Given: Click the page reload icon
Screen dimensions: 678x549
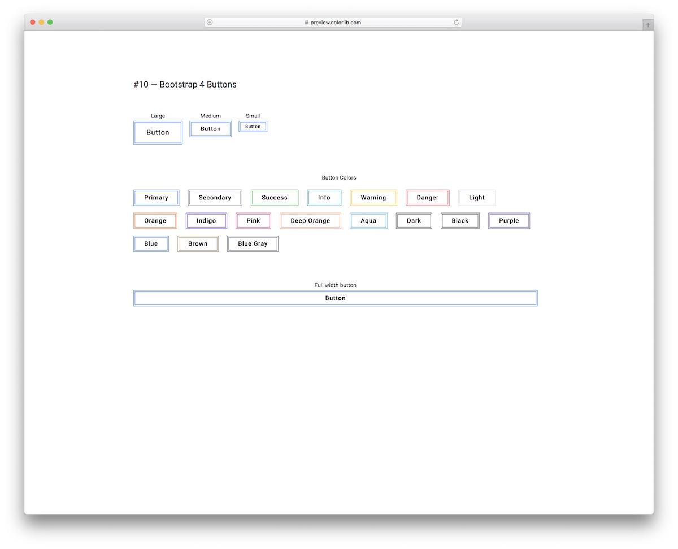Looking at the screenshot, I should tap(456, 22).
